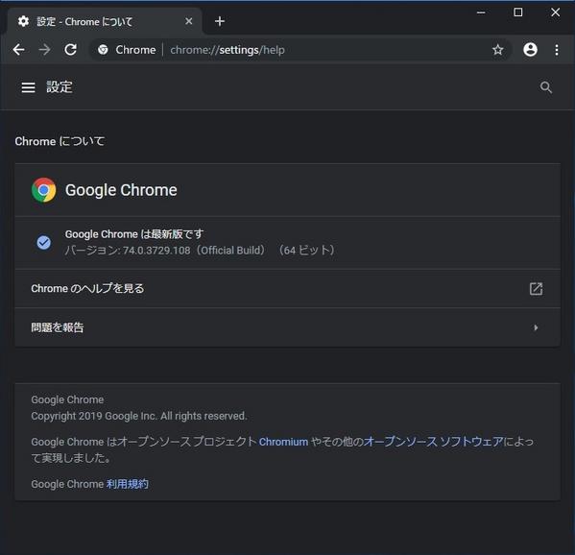Click the forward navigation arrow
The width and height of the screenshot is (575, 555).
[x=44, y=50]
